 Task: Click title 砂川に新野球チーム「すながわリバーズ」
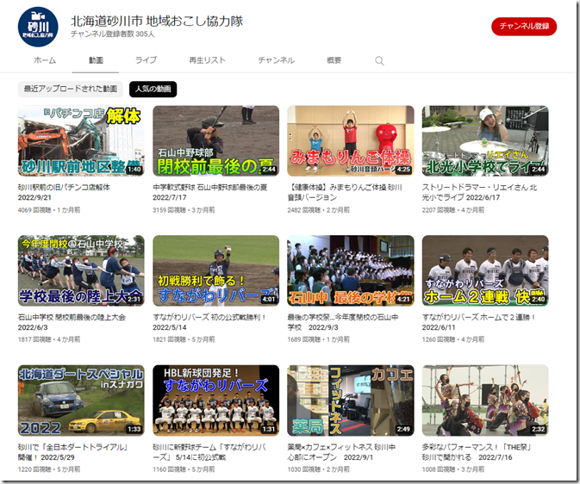click(x=209, y=452)
